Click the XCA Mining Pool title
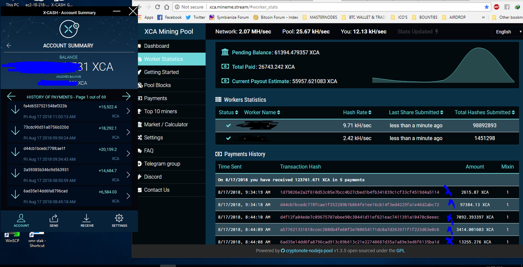 tap(169, 31)
